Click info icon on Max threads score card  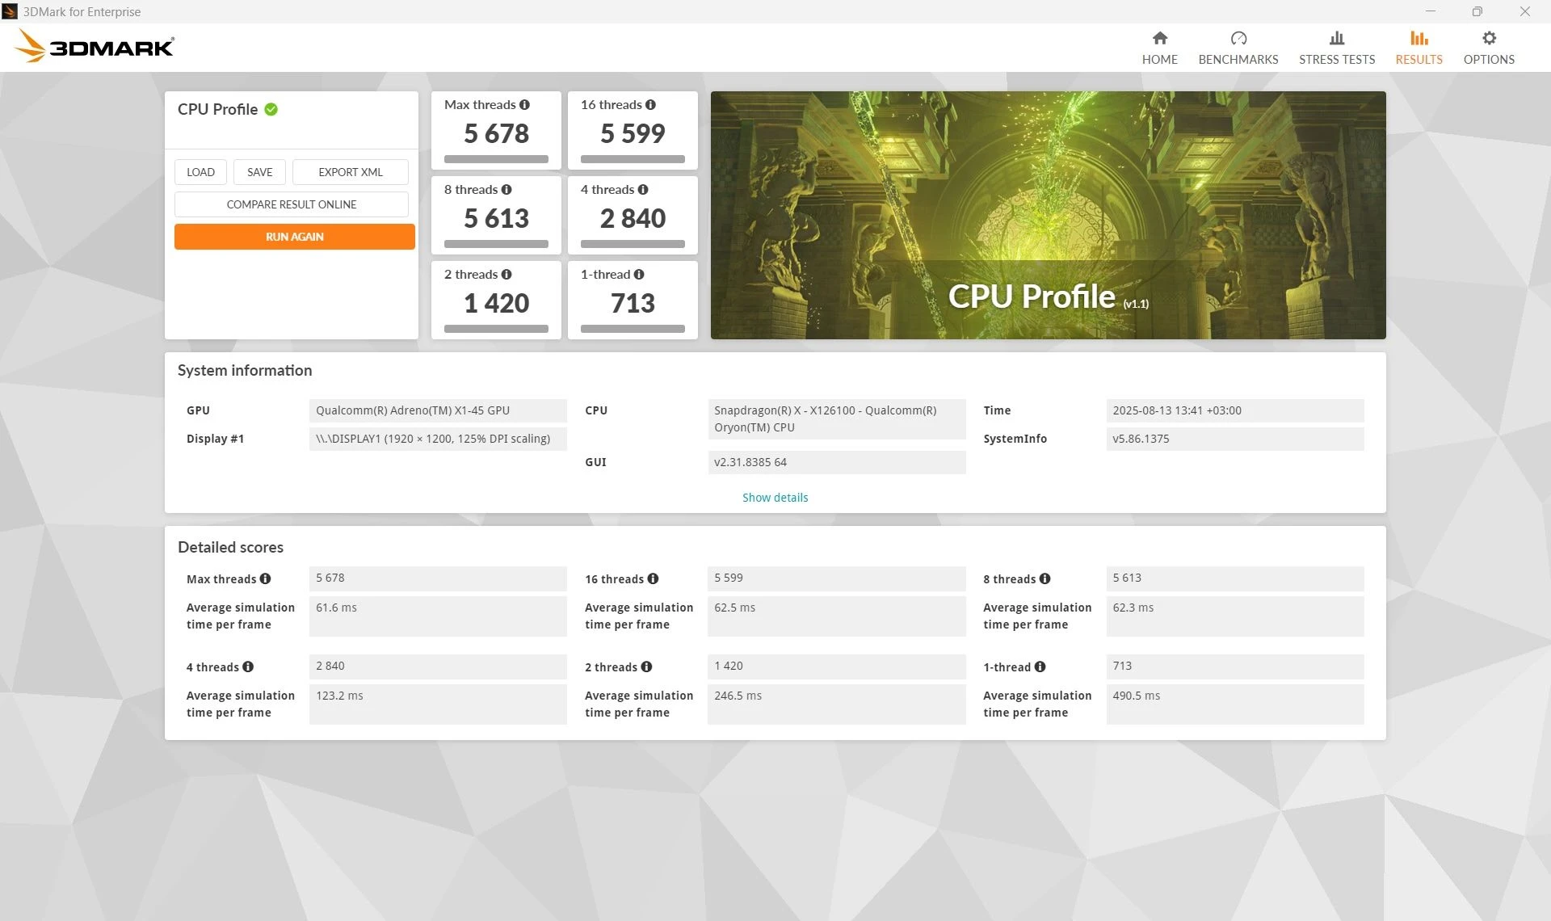click(x=524, y=105)
